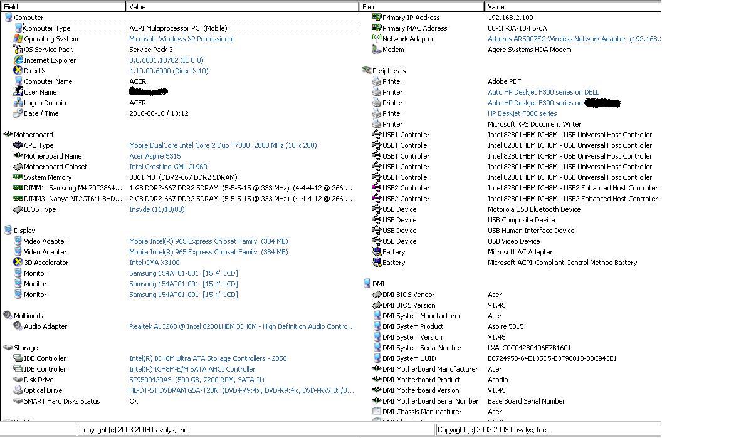746x438 pixels.
Task: Select the OS Service Pack icon
Action: pos(18,50)
